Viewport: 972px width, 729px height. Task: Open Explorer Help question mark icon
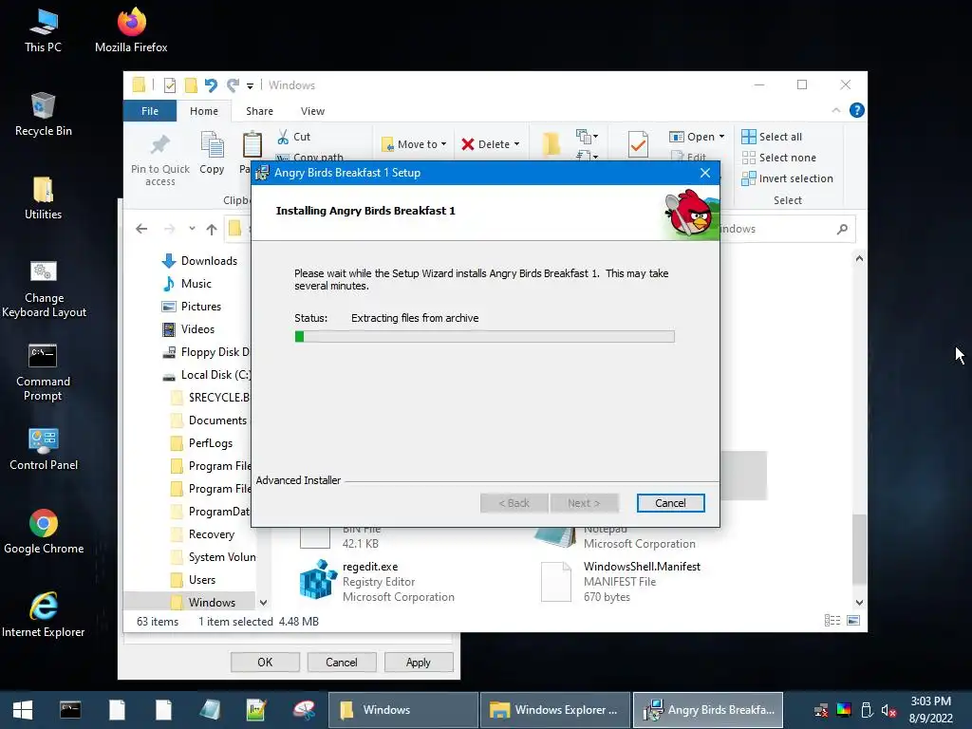click(857, 110)
